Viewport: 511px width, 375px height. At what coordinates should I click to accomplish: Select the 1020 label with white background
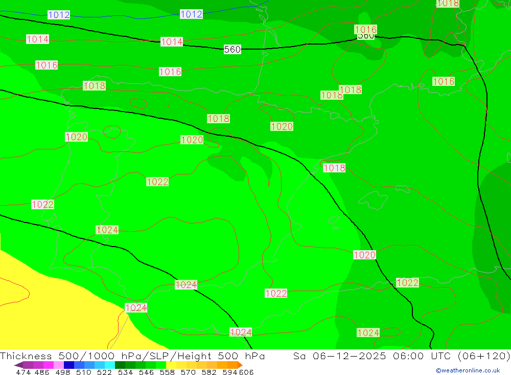click(x=364, y=255)
